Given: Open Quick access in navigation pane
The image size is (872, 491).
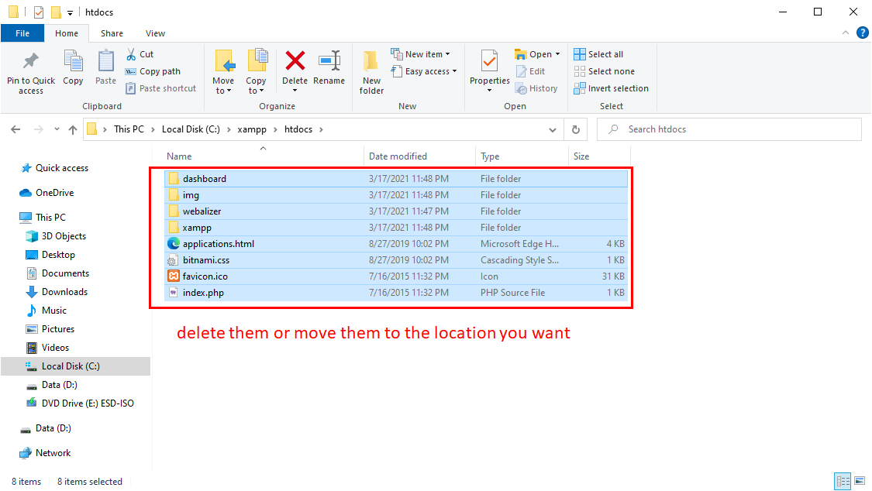Looking at the screenshot, I should [x=54, y=168].
